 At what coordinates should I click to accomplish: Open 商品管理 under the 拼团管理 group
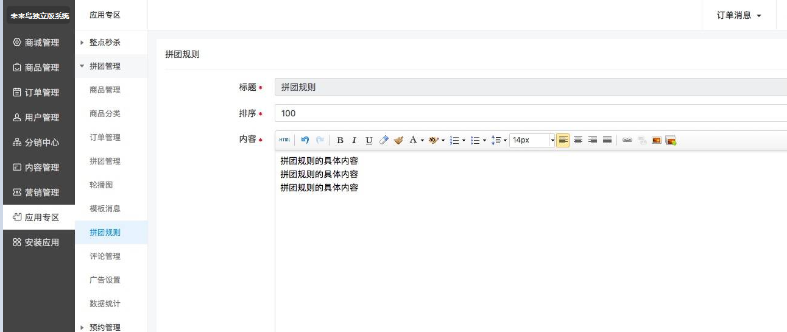point(111,90)
